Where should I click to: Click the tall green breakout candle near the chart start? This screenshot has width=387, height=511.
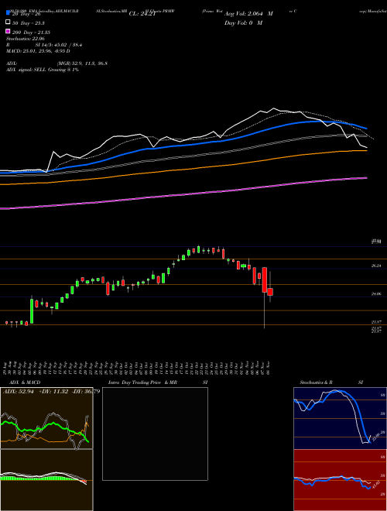[x=32, y=310]
